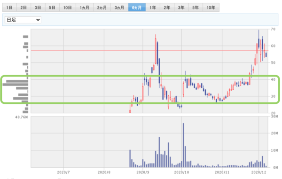Click the 70 price axis label
Screen dimensions: 282x179
click(x=273, y=29)
